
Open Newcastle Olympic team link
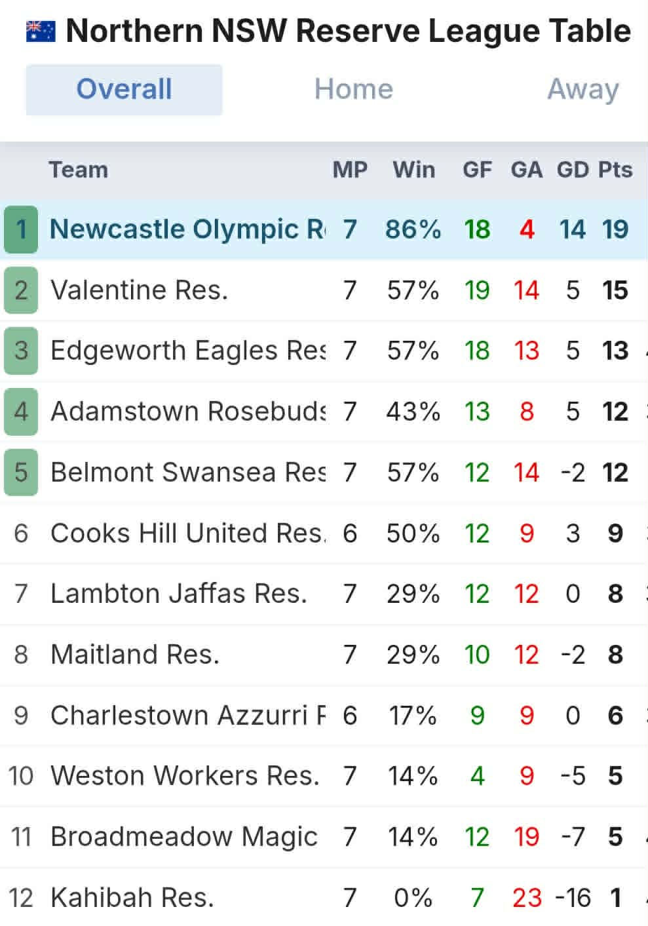[x=187, y=229]
